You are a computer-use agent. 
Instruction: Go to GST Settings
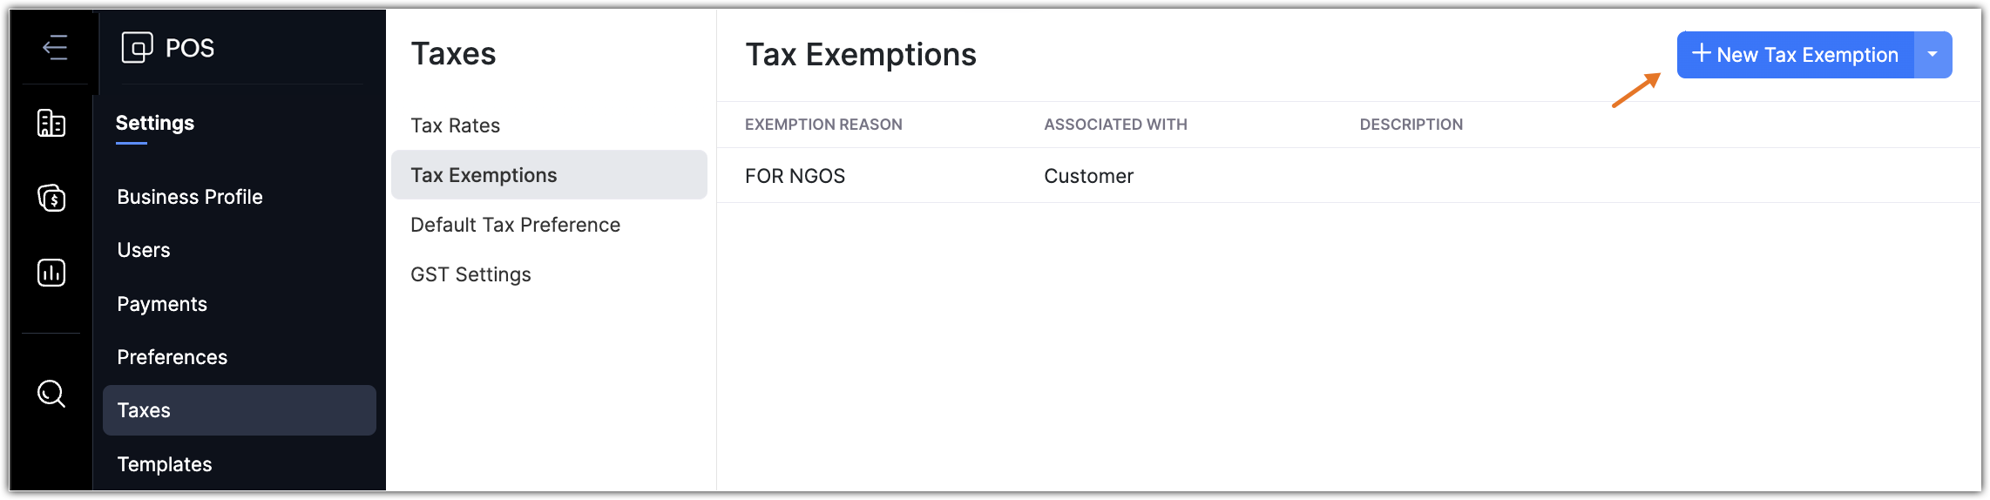(x=470, y=274)
